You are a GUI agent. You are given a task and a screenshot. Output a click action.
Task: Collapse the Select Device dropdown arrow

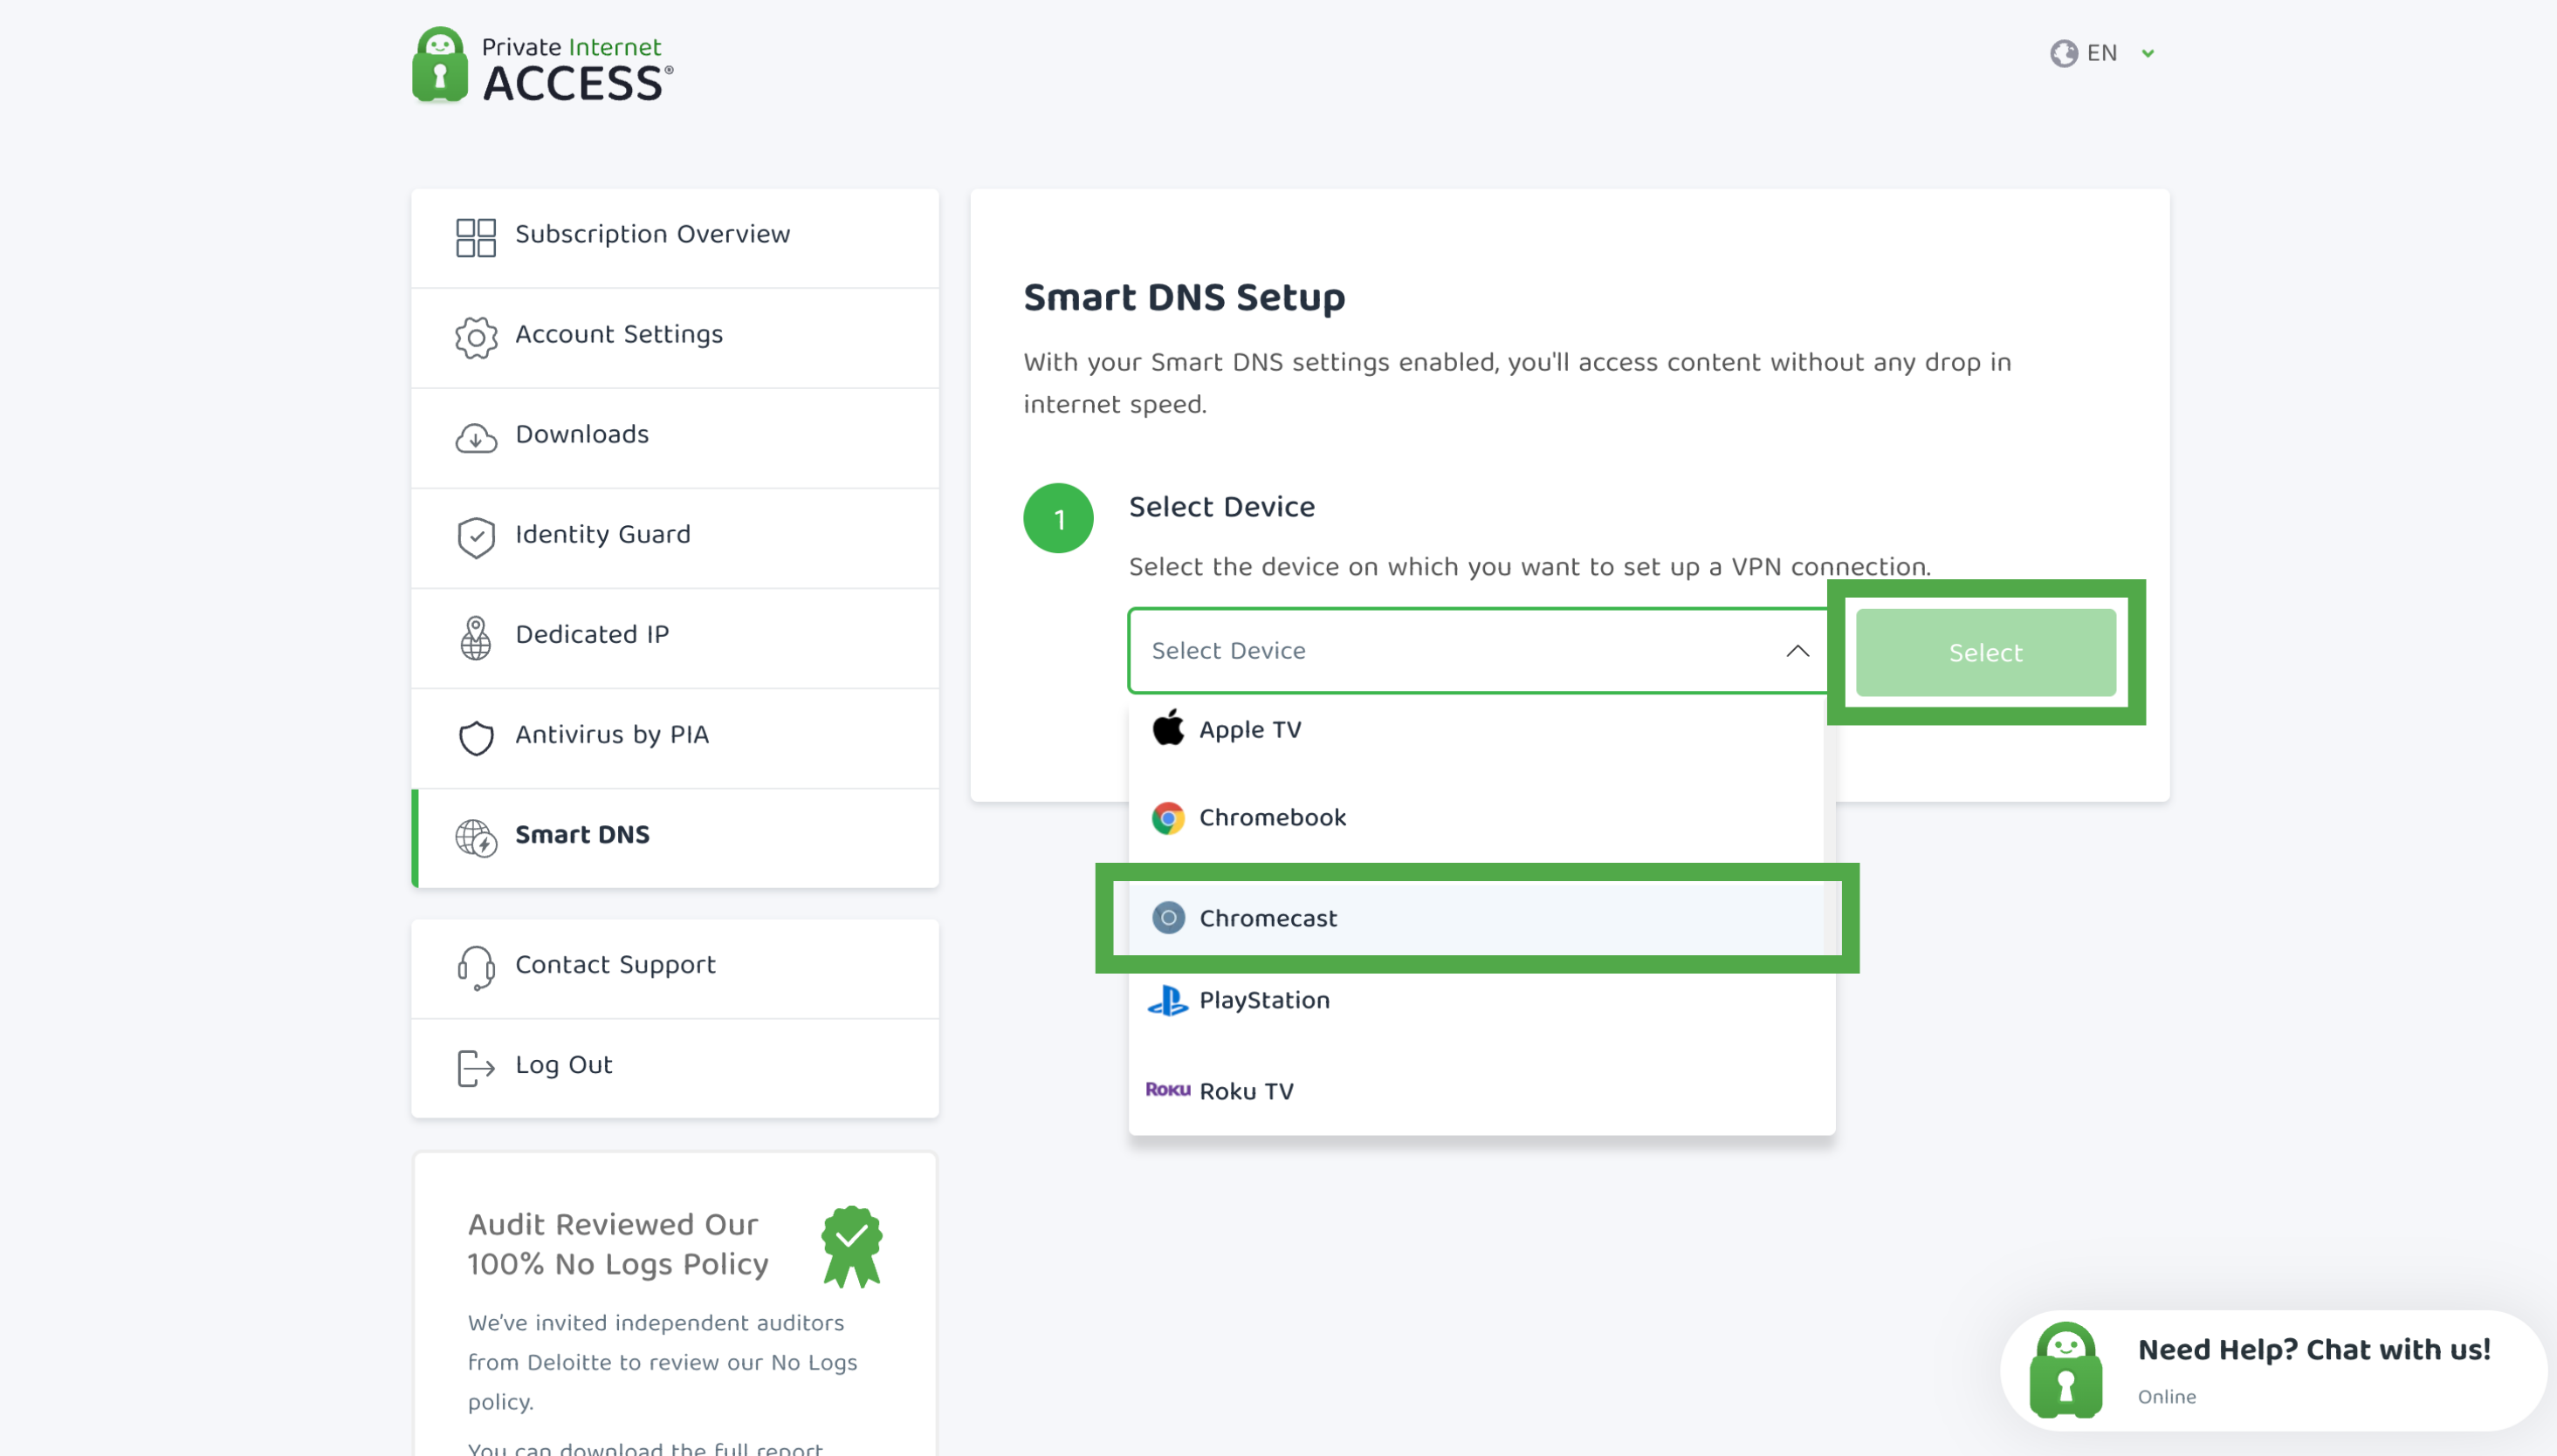[x=1797, y=651]
